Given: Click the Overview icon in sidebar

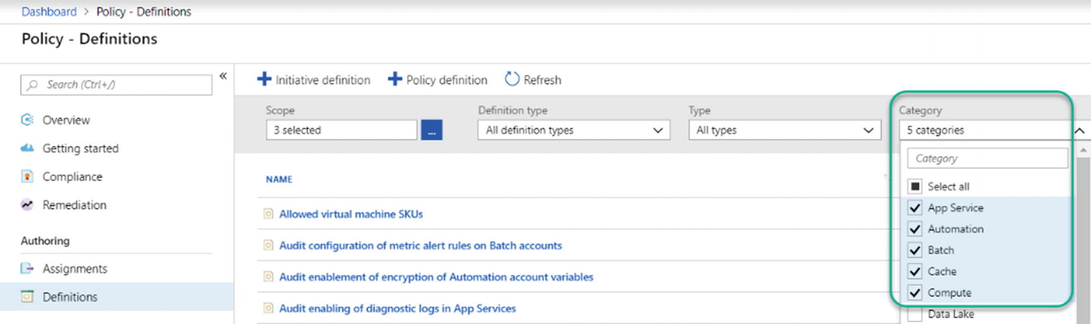Looking at the screenshot, I should pos(27,120).
